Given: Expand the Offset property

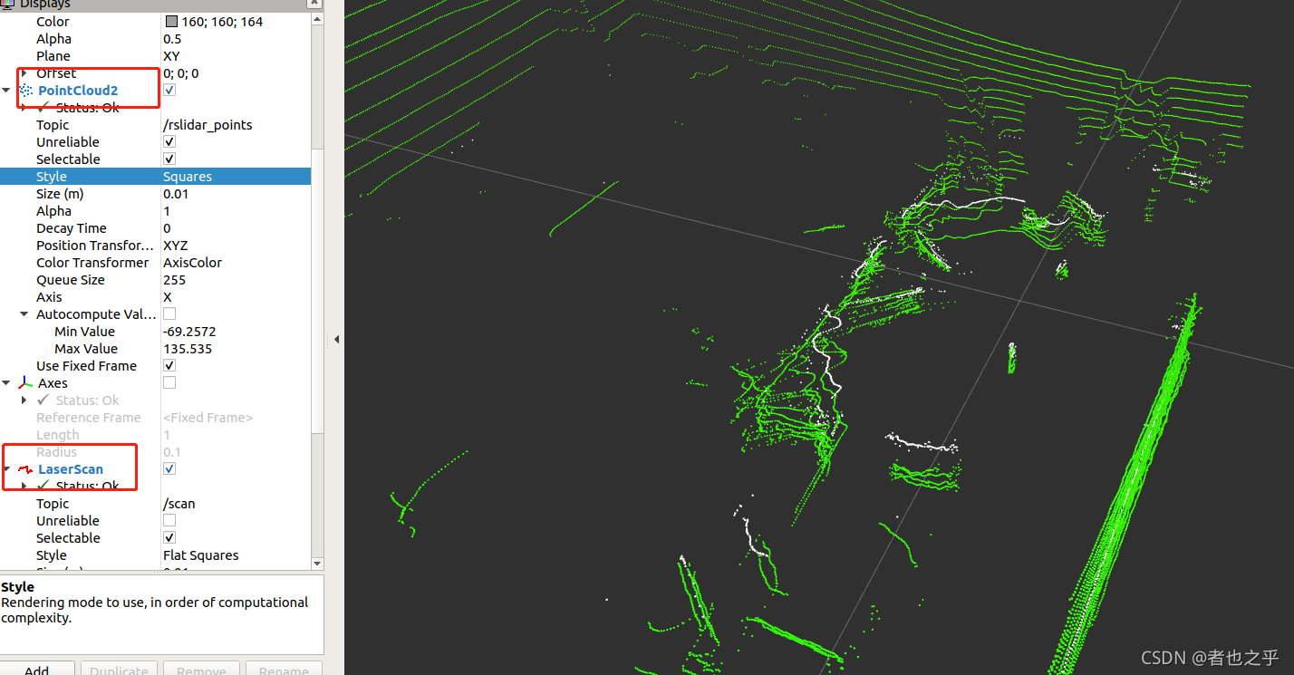Looking at the screenshot, I should click(x=24, y=73).
